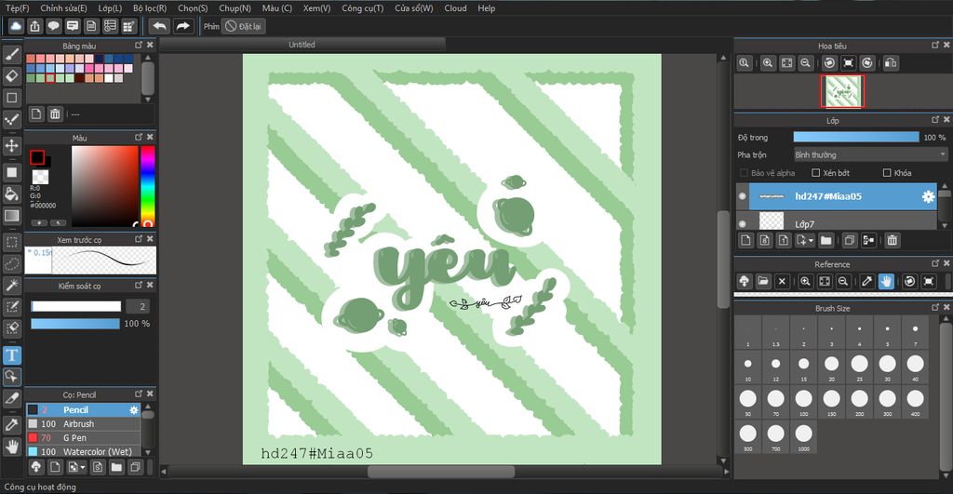Screen dimensions: 953x494
Task: Pop out the Lớp panel
Action: tap(935, 120)
